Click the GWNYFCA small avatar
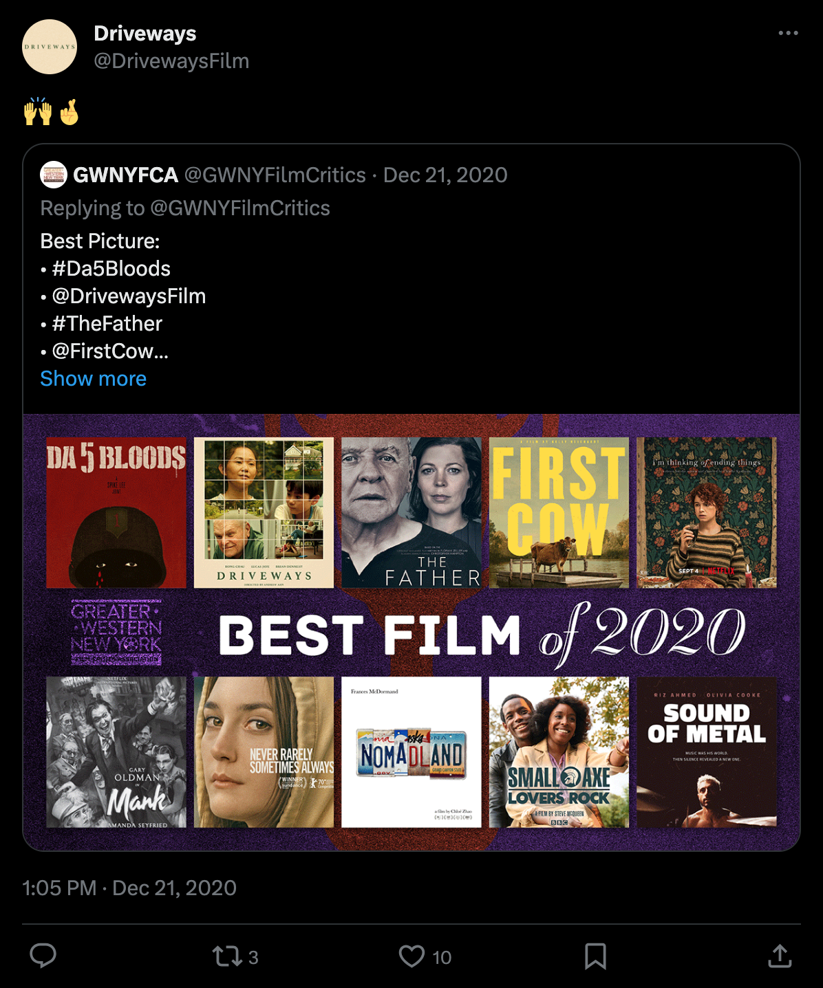This screenshot has width=823, height=988. [x=54, y=175]
